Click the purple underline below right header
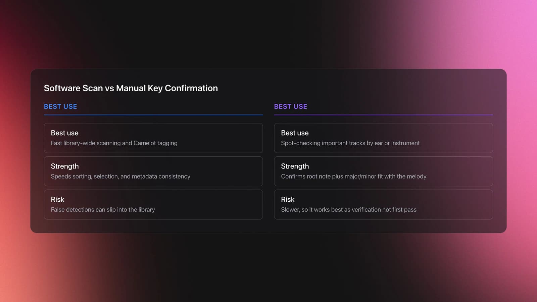 (384, 115)
